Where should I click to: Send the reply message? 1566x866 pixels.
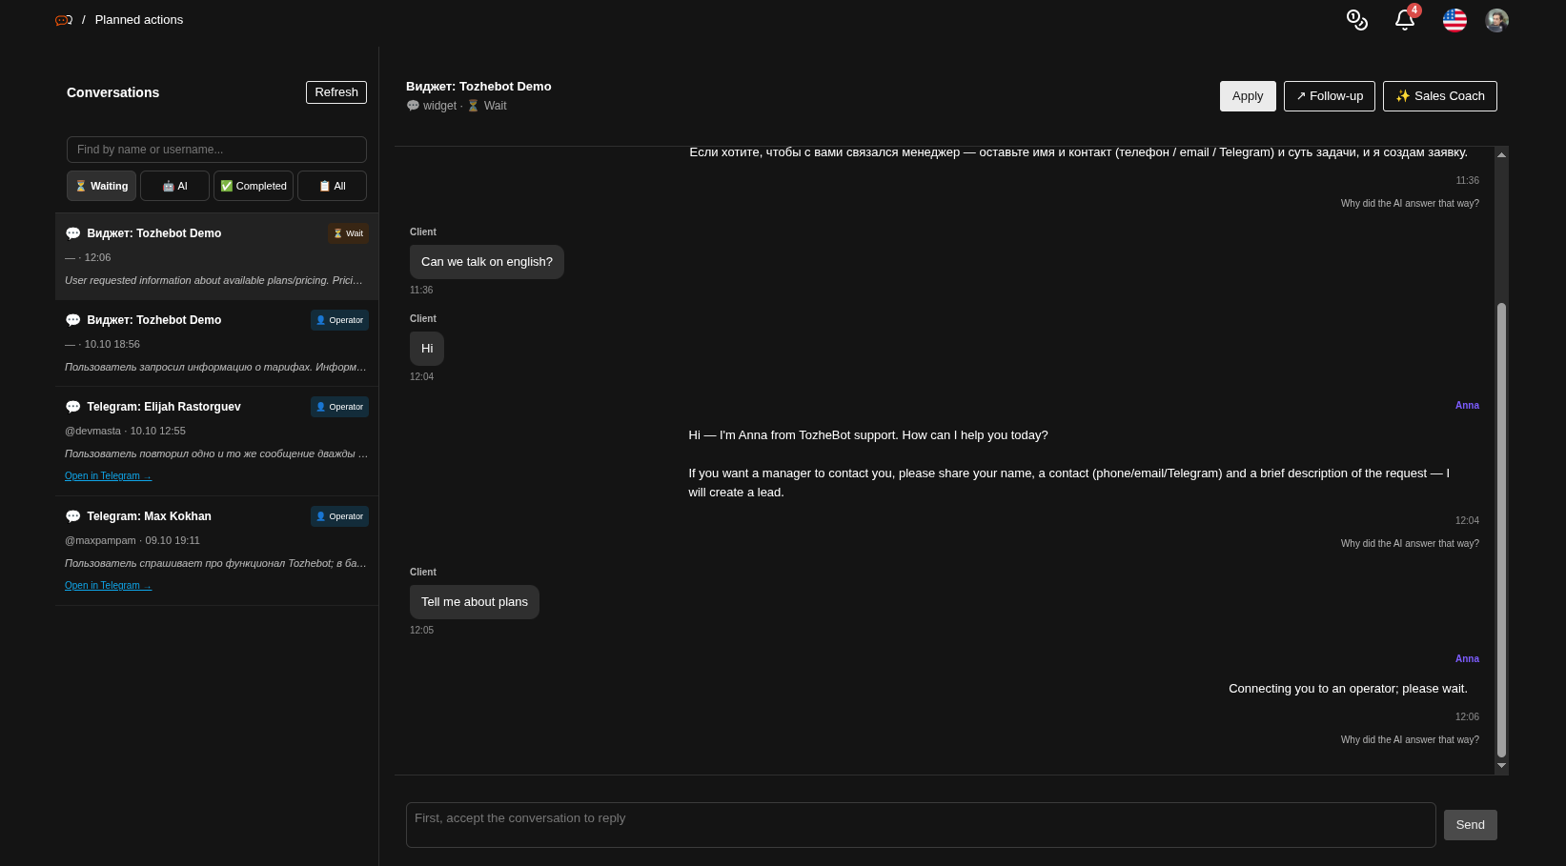click(1471, 825)
